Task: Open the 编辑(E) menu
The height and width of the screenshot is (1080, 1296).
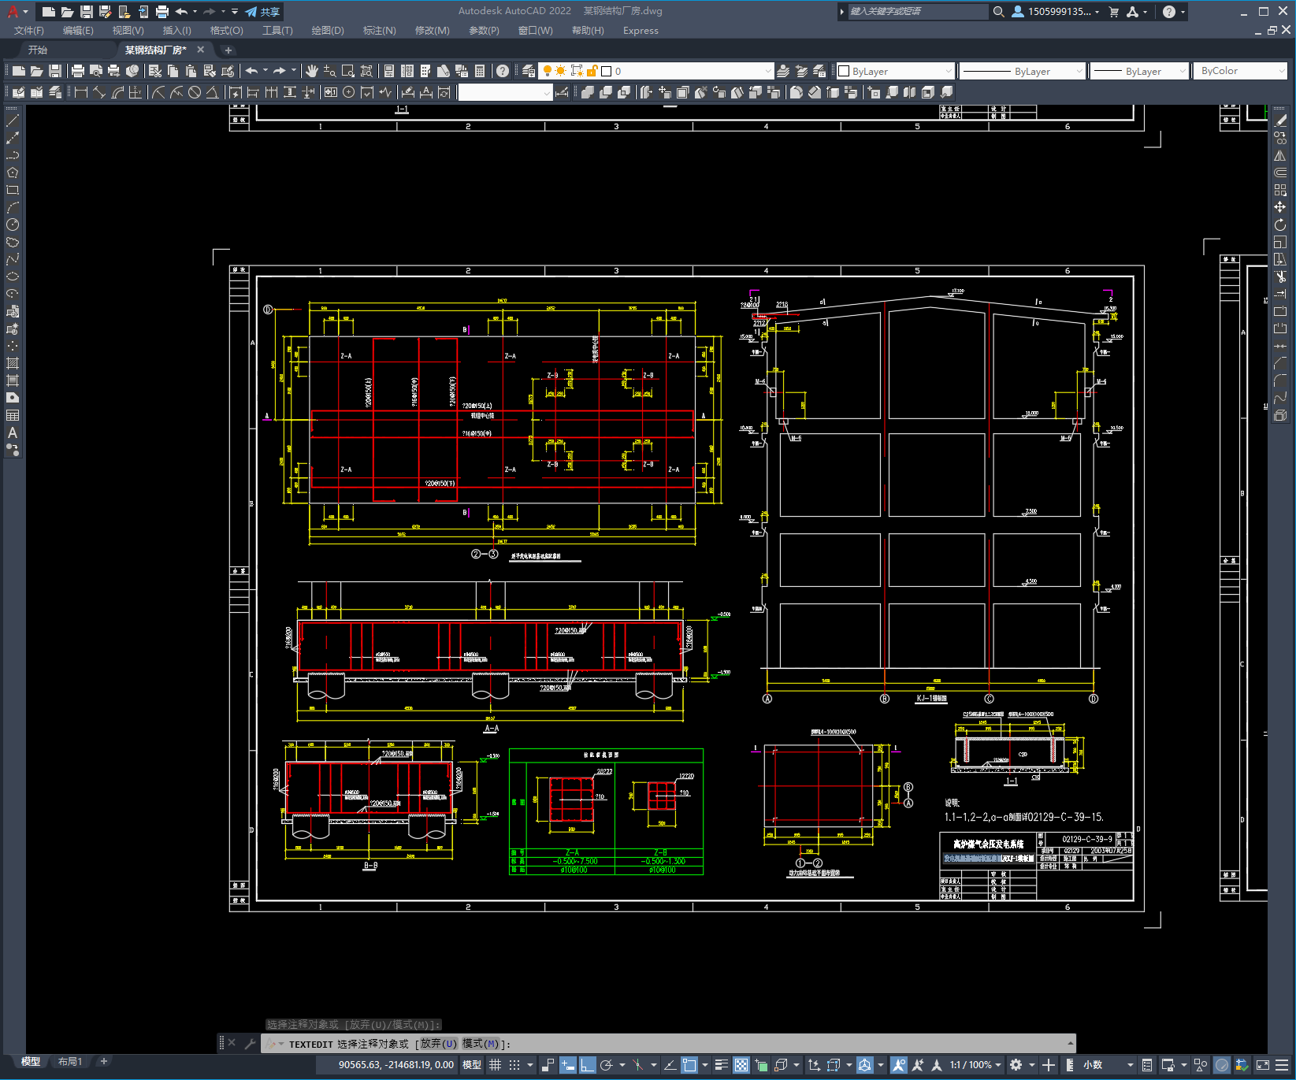Action: click(78, 31)
